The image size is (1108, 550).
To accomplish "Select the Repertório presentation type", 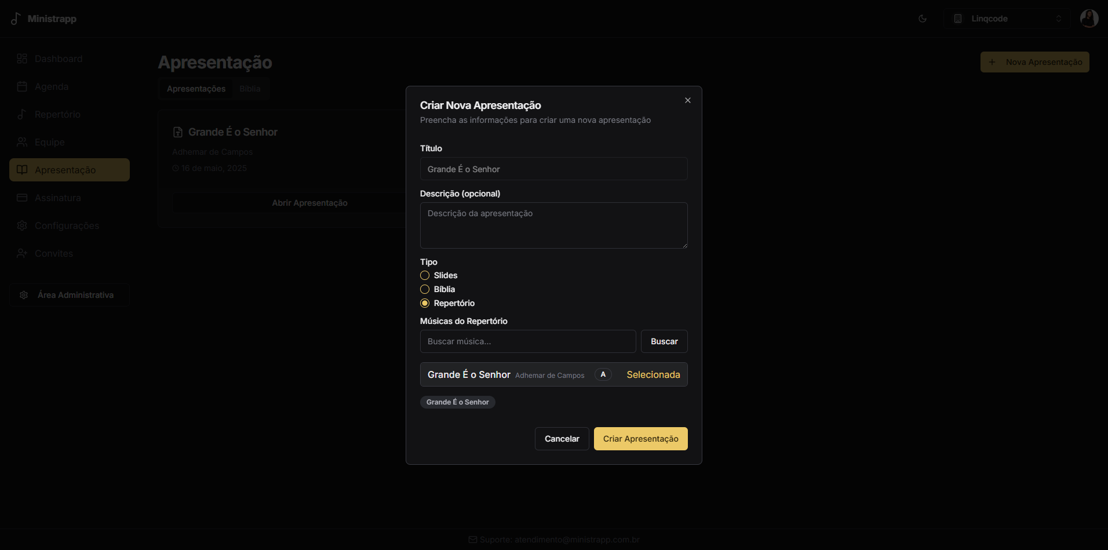I will [x=425, y=303].
